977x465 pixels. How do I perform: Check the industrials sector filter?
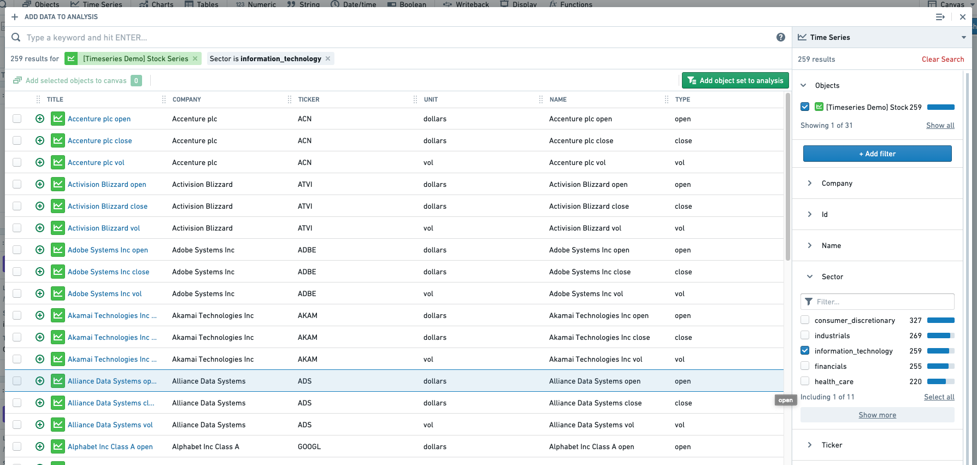point(805,335)
